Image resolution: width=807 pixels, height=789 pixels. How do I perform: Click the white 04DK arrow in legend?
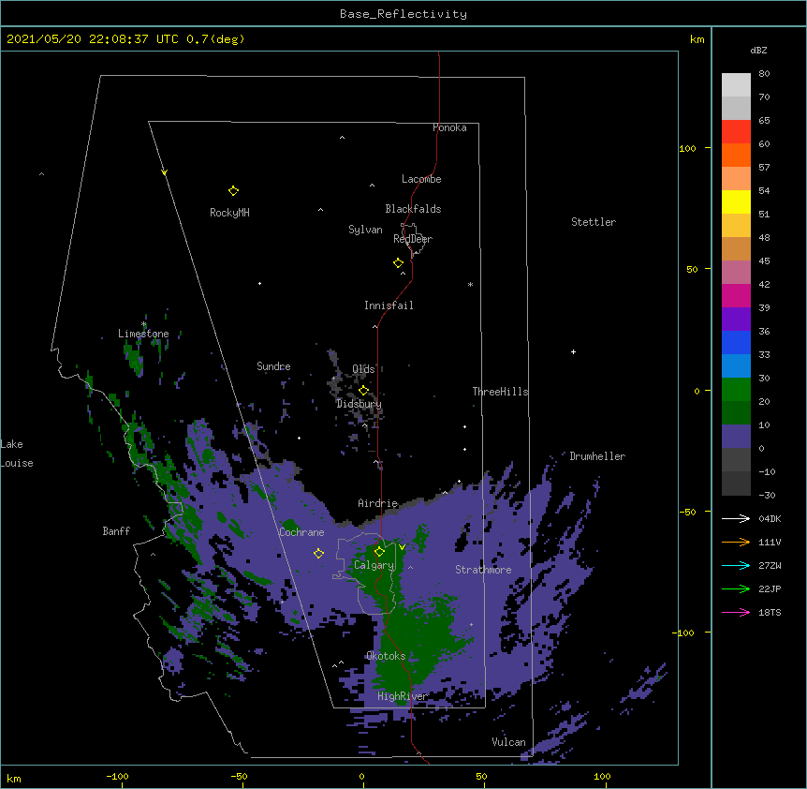tap(736, 518)
